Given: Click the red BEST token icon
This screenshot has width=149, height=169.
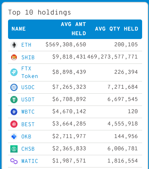Looking at the screenshot, I should pos(14,124).
